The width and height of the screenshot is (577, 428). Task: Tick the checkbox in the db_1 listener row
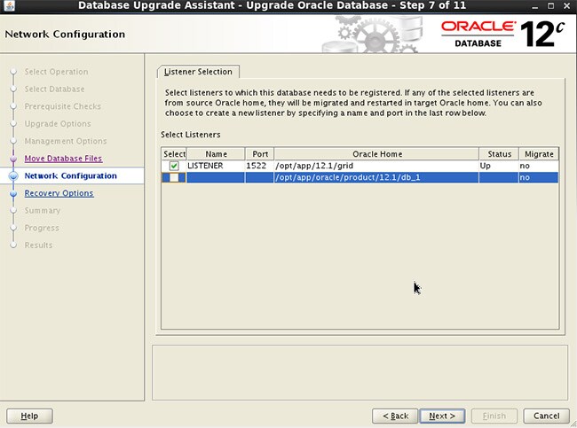pos(174,178)
